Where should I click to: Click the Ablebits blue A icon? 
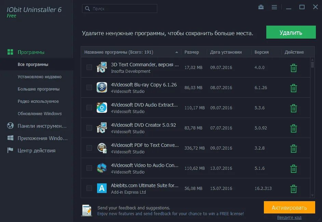(x=102, y=188)
